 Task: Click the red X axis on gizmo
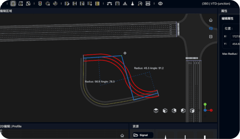pyautogui.click(x=211, y=110)
